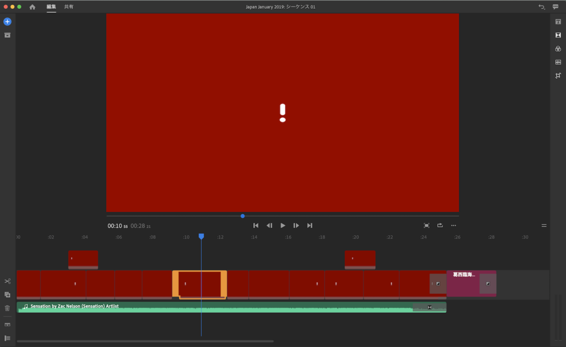Toggle fullscreen preview mode
This screenshot has width=566, height=347.
coord(427,225)
